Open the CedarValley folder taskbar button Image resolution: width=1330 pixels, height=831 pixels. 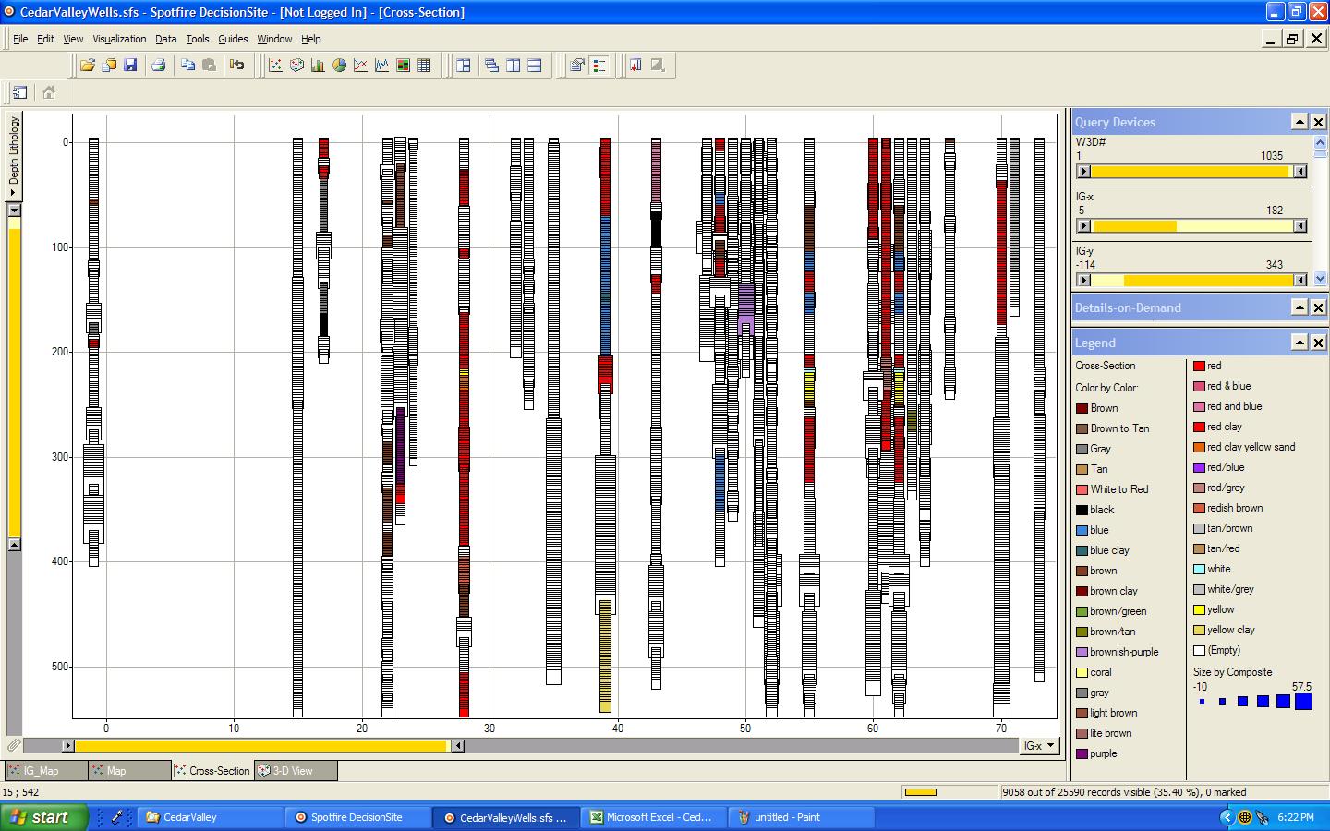[211, 817]
